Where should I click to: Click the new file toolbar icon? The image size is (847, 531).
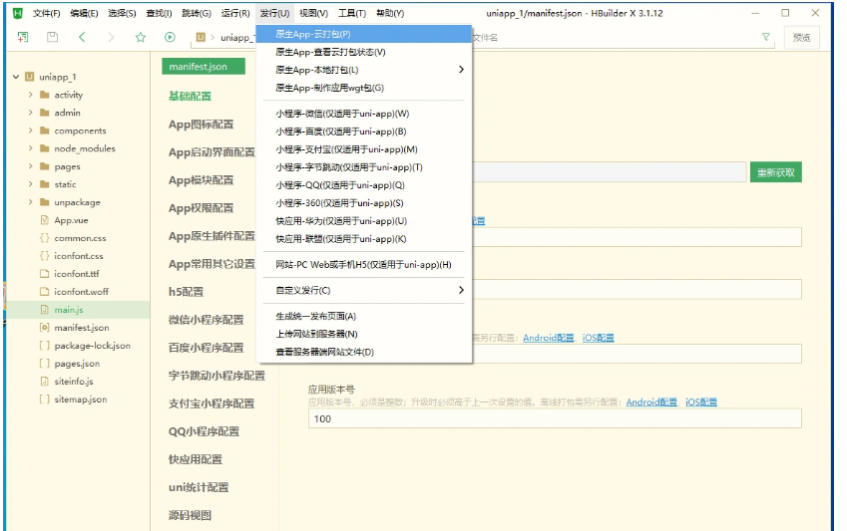click(23, 37)
